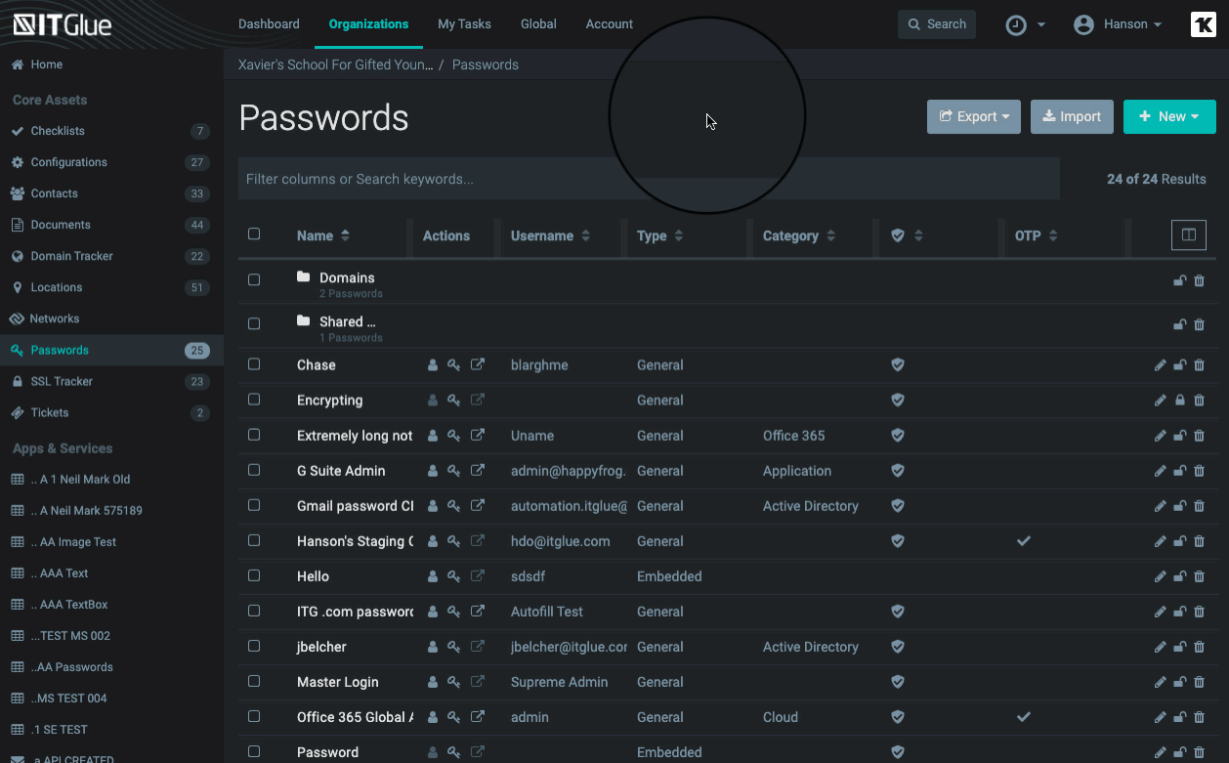1229x763 pixels.
Task: Click unlock icon on Shared folder row
Action: click(1180, 325)
